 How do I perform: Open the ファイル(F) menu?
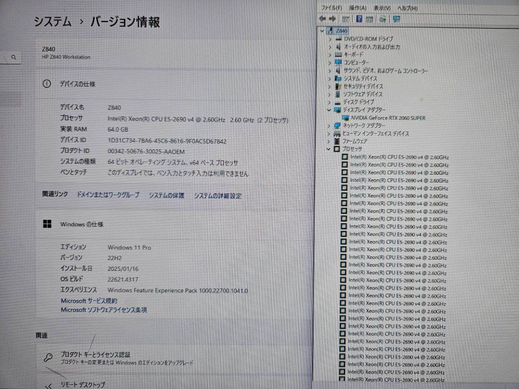[x=331, y=8]
